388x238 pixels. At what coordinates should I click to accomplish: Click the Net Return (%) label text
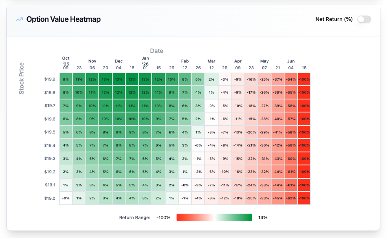(x=334, y=19)
